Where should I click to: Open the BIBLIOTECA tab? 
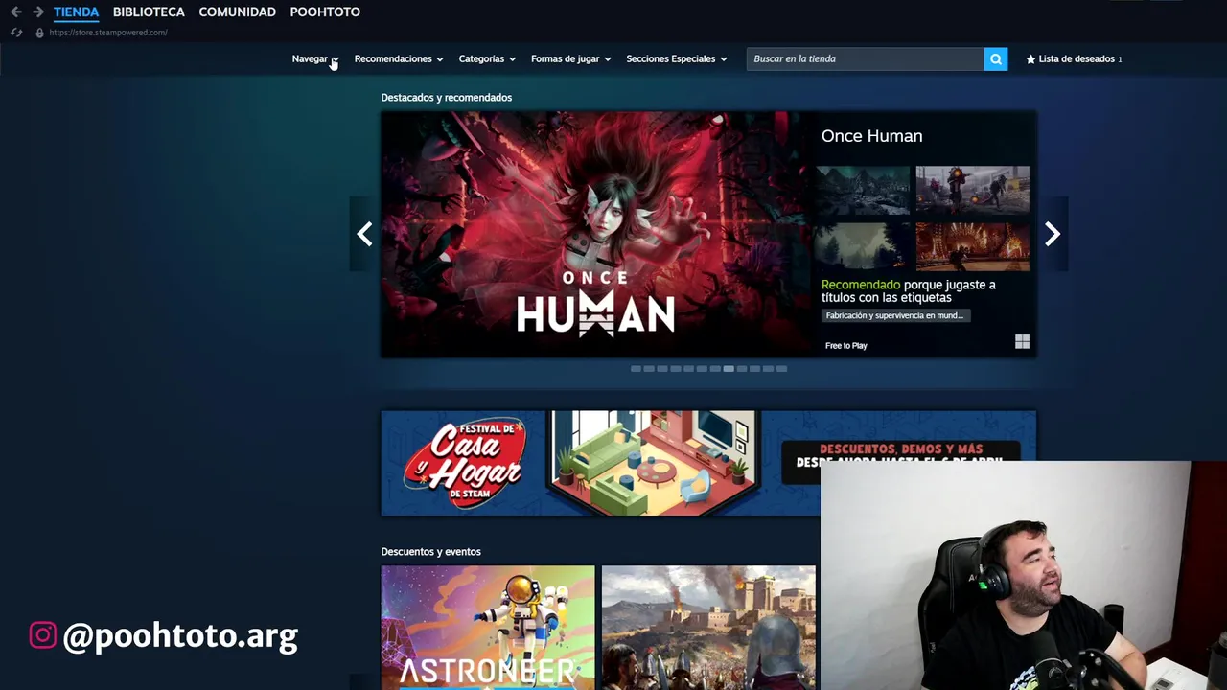coord(149,11)
